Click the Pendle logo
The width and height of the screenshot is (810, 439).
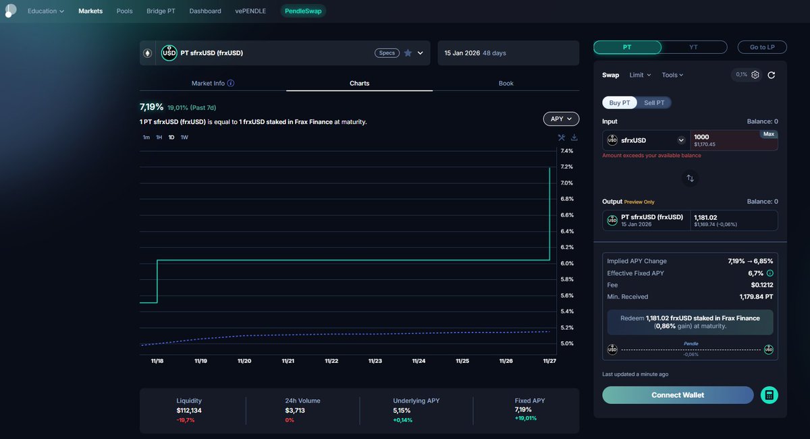coord(9,10)
